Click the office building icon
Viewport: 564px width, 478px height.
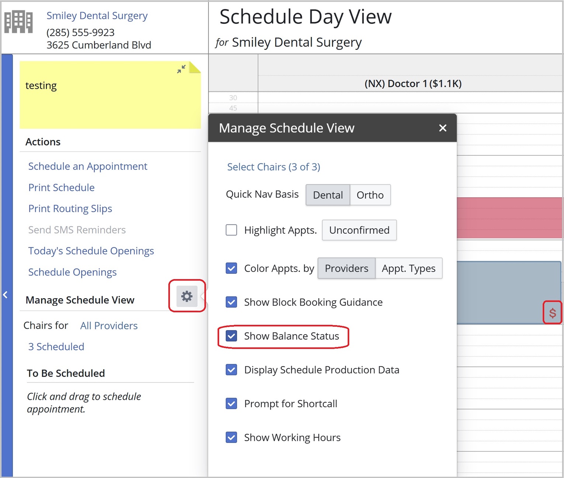pos(18,22)
